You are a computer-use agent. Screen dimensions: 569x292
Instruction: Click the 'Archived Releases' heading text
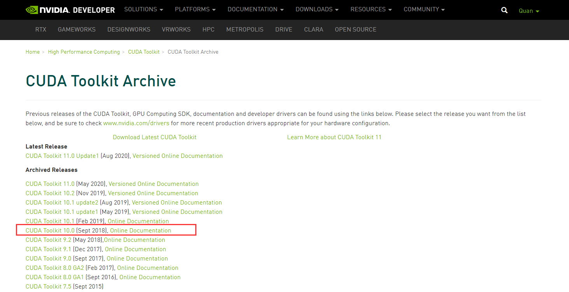coord(51,170)
